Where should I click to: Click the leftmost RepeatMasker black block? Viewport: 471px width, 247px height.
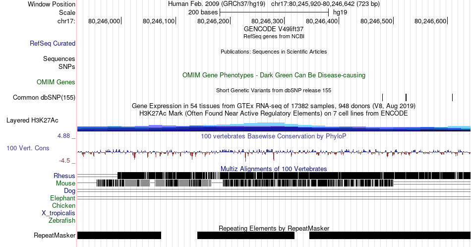(119, 235)
